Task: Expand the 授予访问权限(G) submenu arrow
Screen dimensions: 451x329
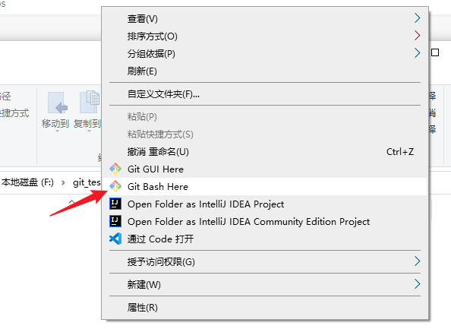Action: click(x=417, y=261)
